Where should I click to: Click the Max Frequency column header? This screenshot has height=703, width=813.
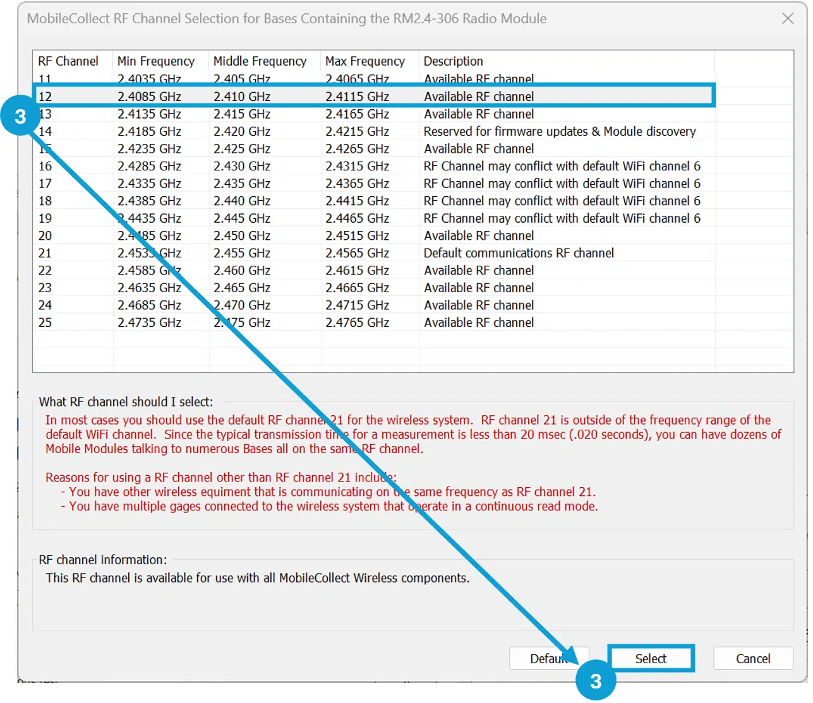coord(365,61)
